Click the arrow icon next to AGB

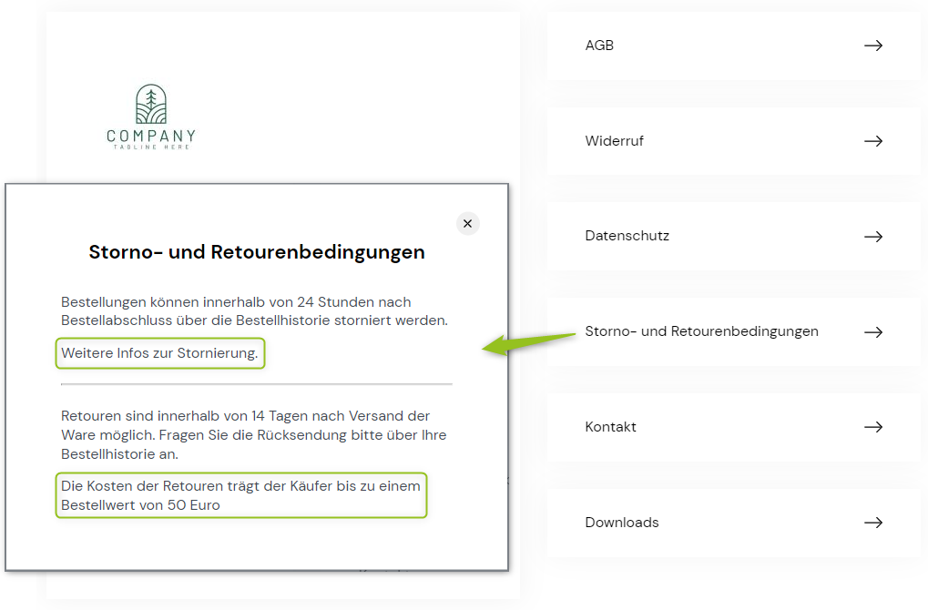tap(873, 46)
